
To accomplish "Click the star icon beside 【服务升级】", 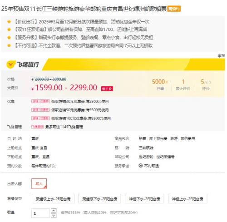I will [9, 38].
